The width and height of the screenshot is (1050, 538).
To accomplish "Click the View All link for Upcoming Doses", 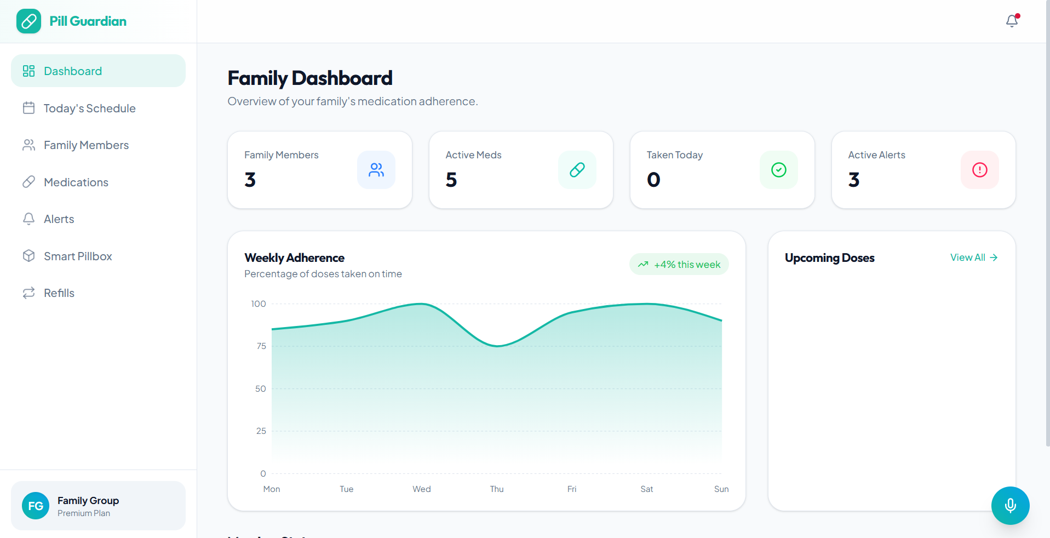I will tap(974, 257).
